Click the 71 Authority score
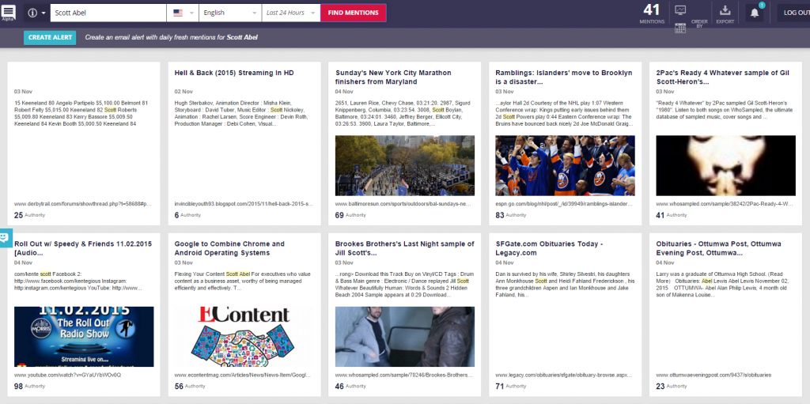 click(511, 386)
